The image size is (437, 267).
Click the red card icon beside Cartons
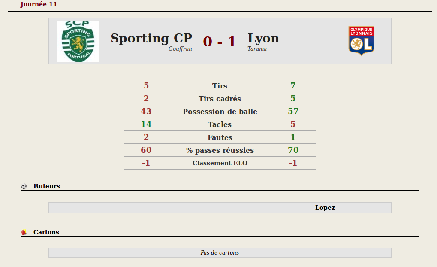24,232
